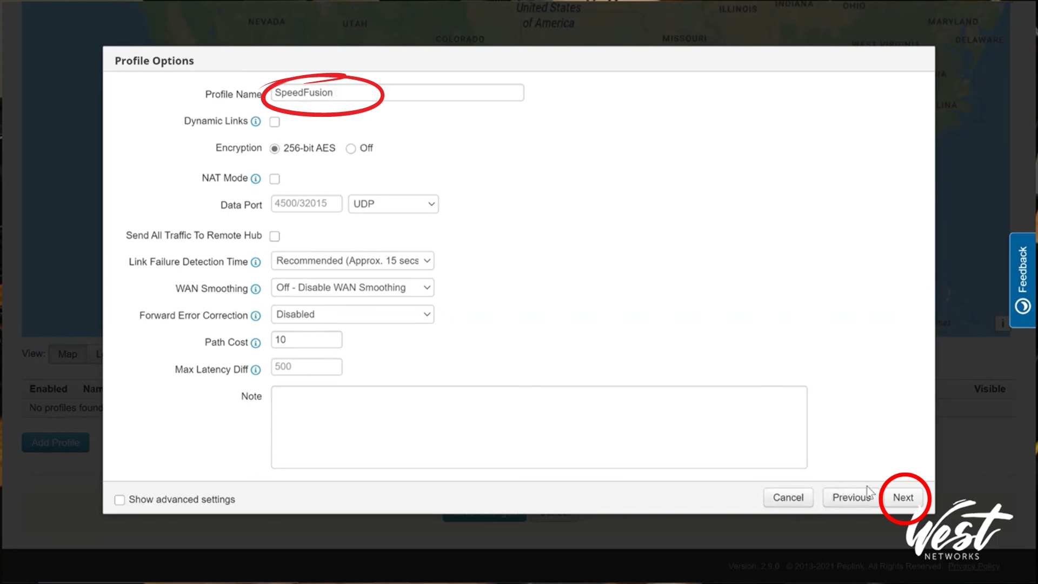Toggle the NAT Mode checkbox
1038x584 pixels.
(x=275, y=178)
